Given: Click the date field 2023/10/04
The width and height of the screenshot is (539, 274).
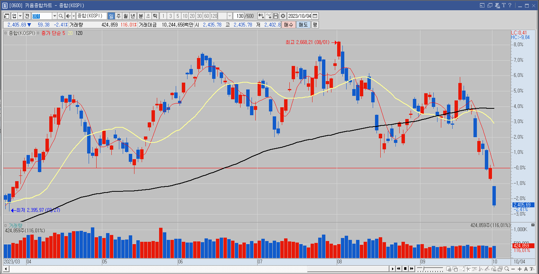Looking at the screenshot, I should point(300,16).
